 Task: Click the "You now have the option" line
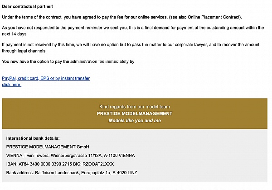(x=68, y=61)
